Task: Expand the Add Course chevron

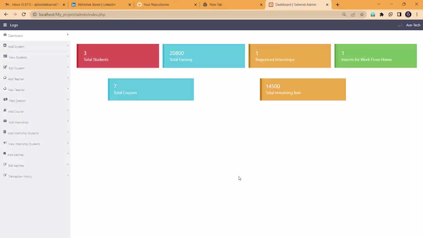Action: (x=68, y=110)
